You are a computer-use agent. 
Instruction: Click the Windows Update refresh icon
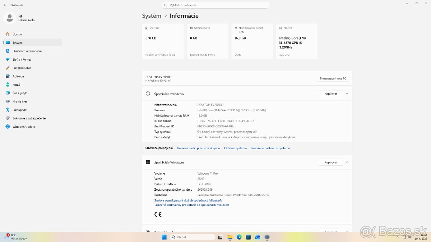pos(8,127)
